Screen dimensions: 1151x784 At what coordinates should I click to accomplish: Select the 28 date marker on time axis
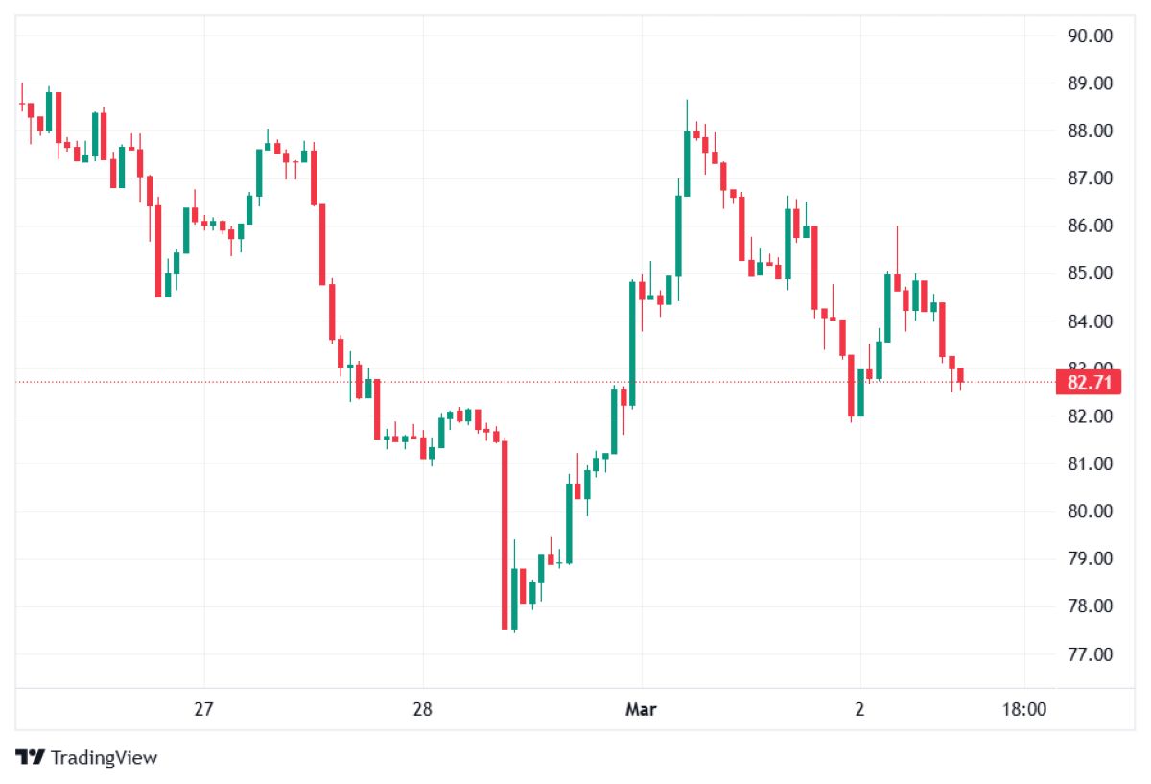[422, 710]
